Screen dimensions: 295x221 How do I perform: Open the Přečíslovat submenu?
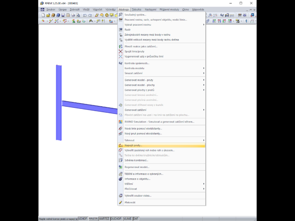click(x=161, y=189)
